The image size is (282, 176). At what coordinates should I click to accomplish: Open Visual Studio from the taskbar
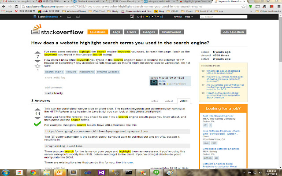point(101,172)
